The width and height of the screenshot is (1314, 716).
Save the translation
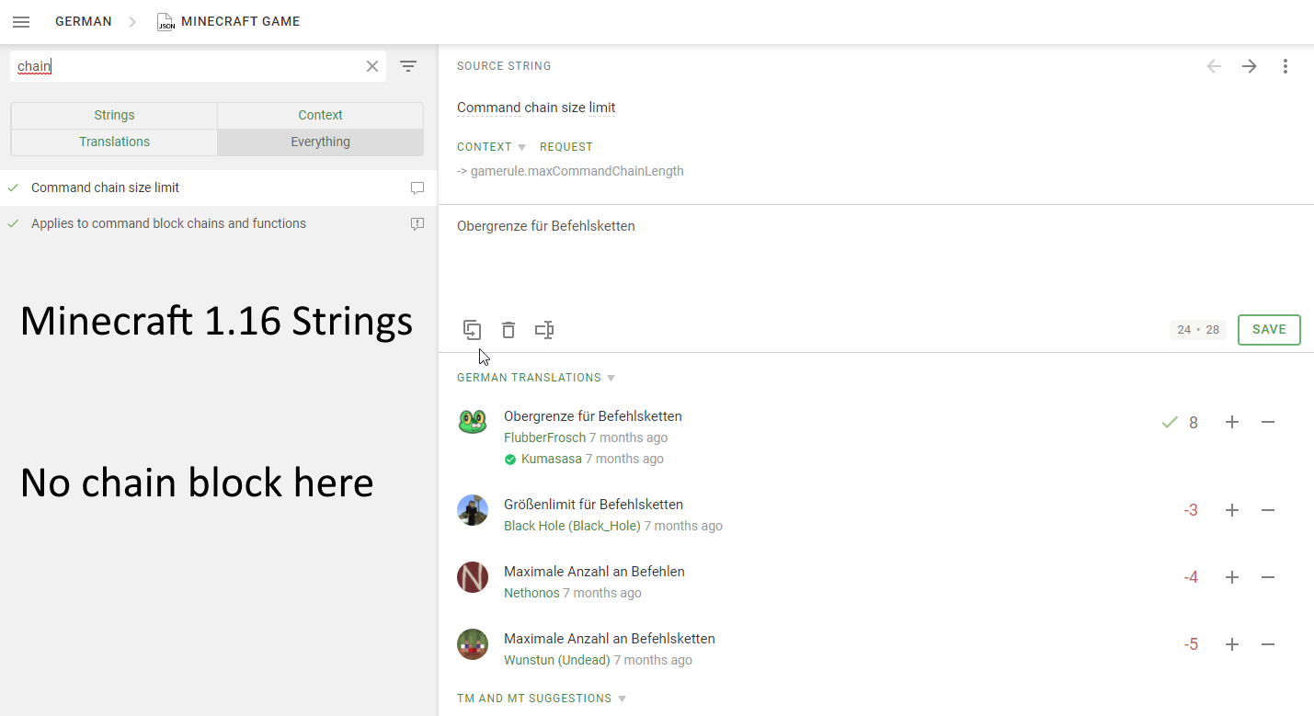tap(1269, 330)
